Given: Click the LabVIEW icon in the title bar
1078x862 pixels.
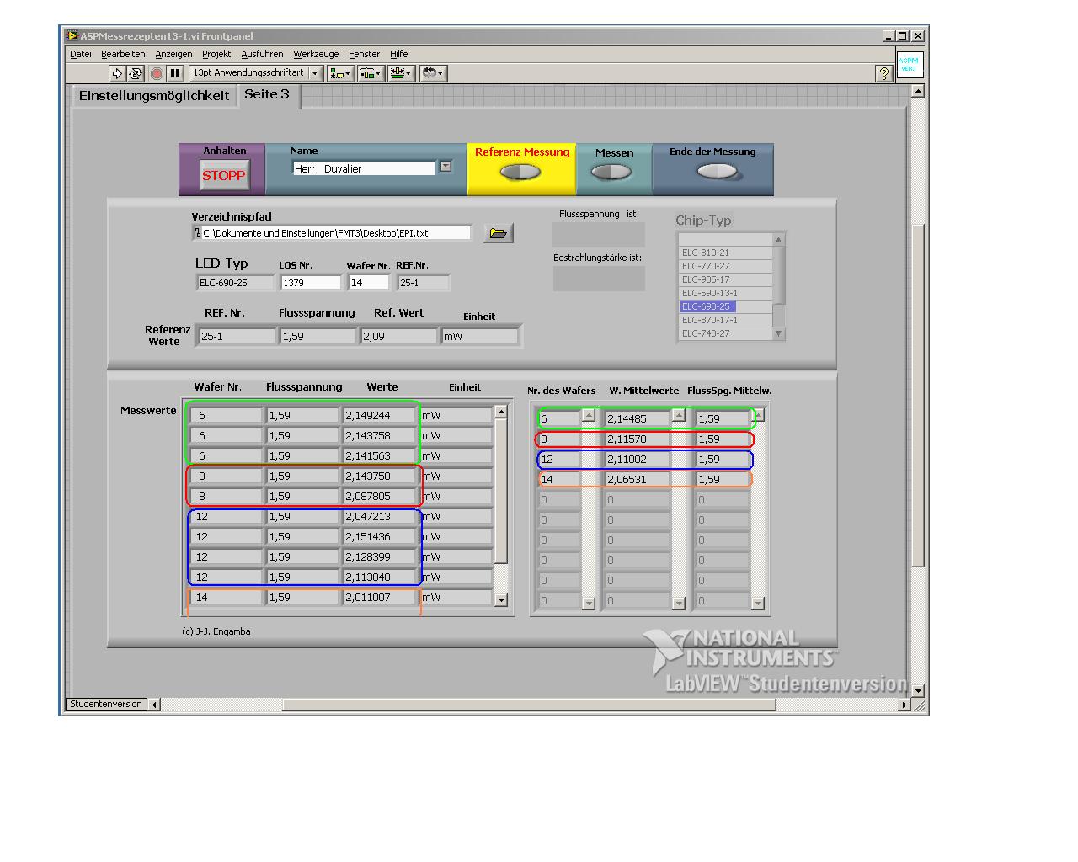Looking at the screenshot, I should tap(73, 36).
